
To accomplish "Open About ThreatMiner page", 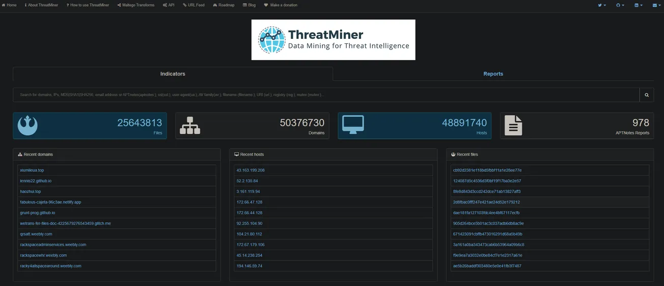I will click(x=42, y=5).
